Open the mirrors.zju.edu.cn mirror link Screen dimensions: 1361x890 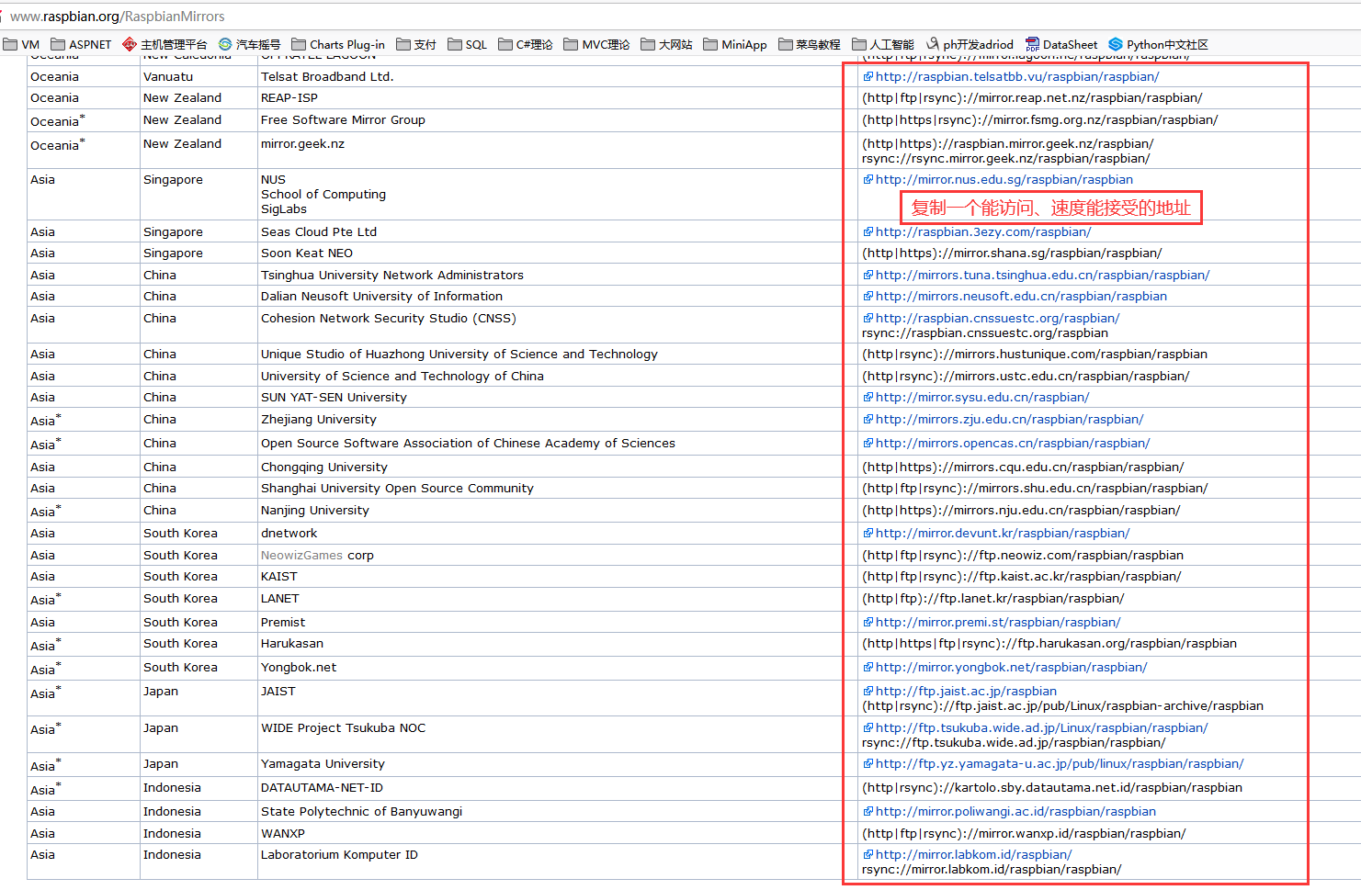tap(1010, 420)
